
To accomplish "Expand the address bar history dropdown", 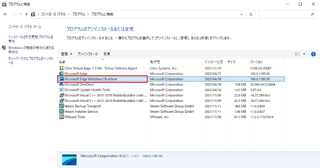I will coord(242,14).
